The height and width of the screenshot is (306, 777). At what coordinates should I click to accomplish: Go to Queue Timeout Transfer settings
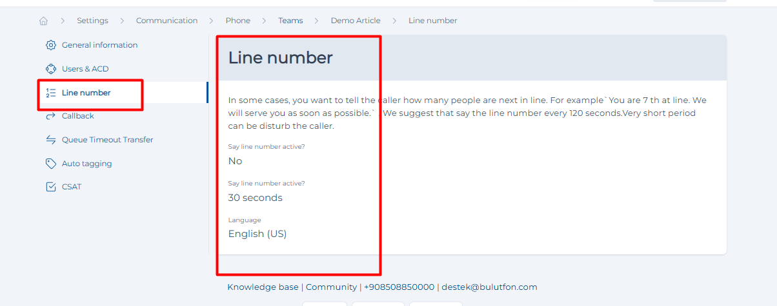click(107, 140)
